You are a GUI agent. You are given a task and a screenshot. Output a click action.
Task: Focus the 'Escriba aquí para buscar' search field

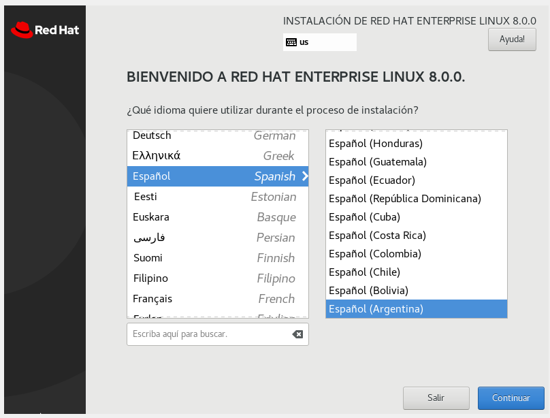click(x=217, y=334)
